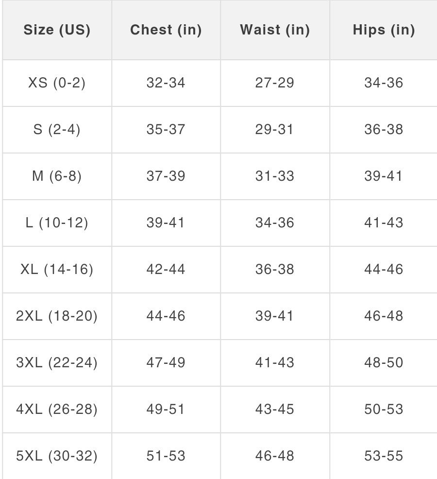
Task: Select the 4XL (26-28) size cell
Action: pos(57,410)
